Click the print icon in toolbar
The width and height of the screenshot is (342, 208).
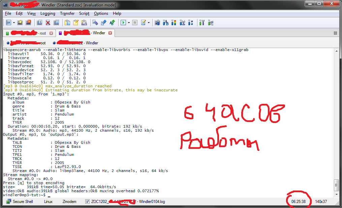pyautogui.click(x=84, y=23)
